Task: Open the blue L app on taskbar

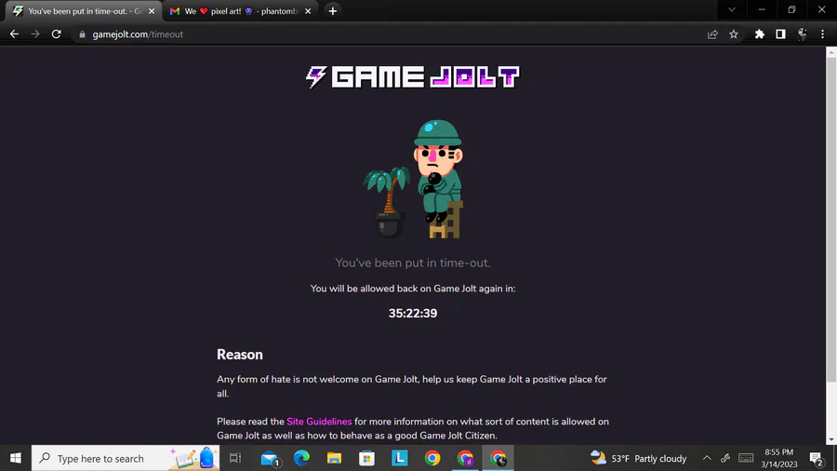Action: (399, 458)
